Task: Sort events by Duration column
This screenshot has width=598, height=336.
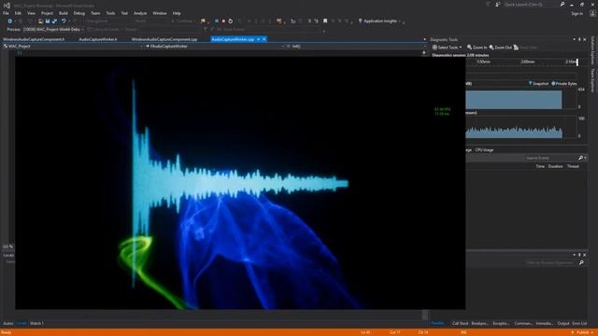Action: (555, 166)
